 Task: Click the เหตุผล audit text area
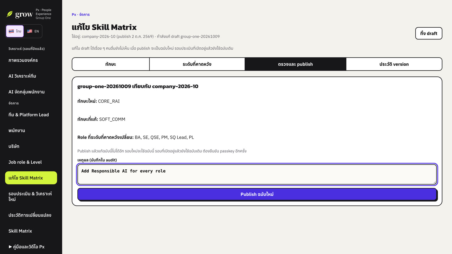click(257, 174)
